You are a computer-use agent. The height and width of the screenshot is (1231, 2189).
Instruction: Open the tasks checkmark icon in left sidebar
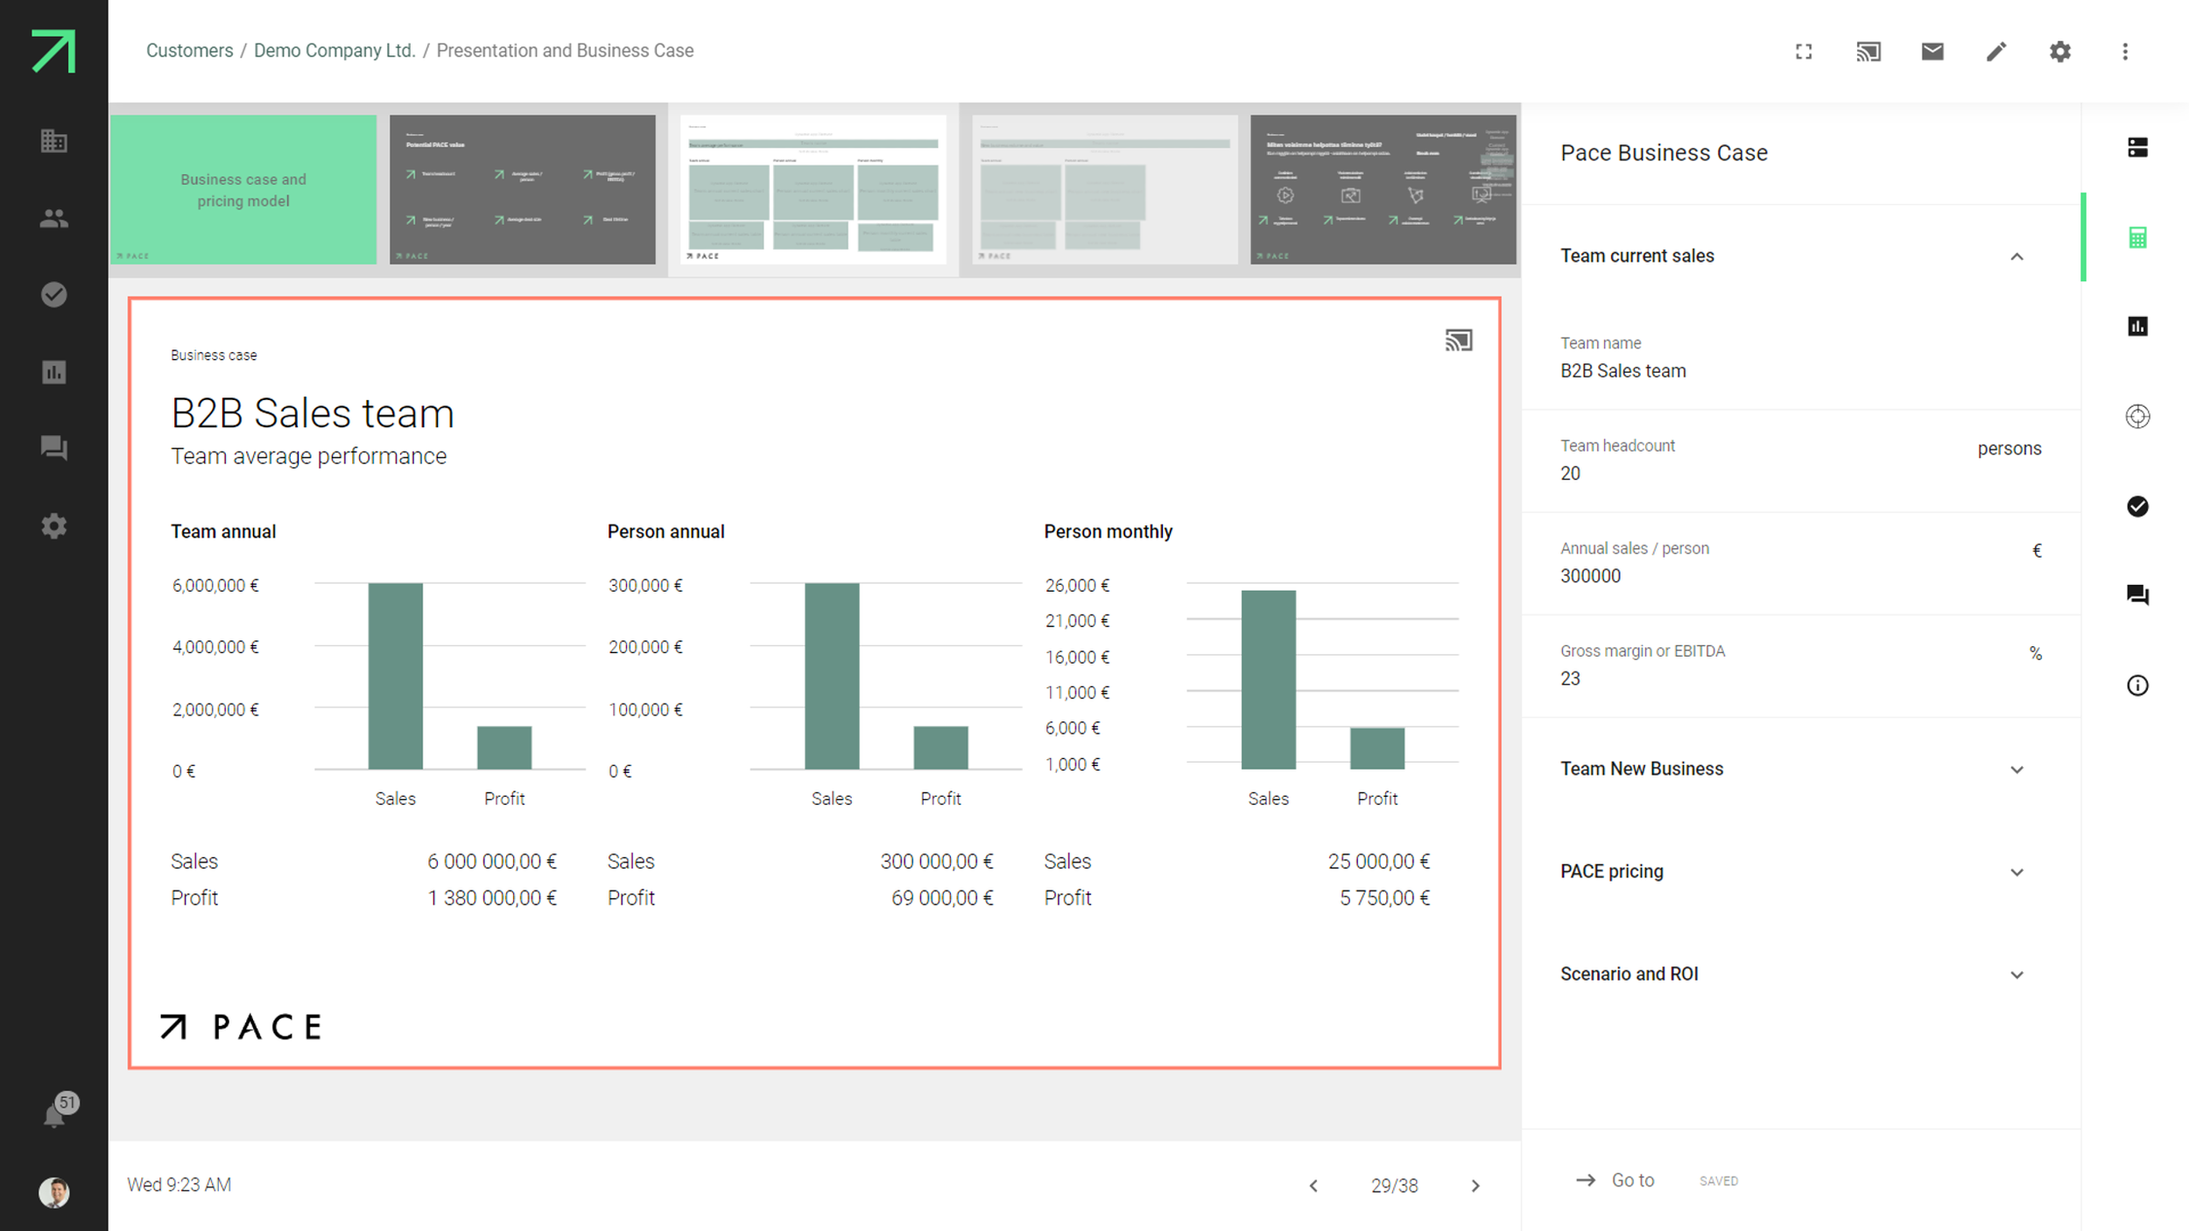54,295
